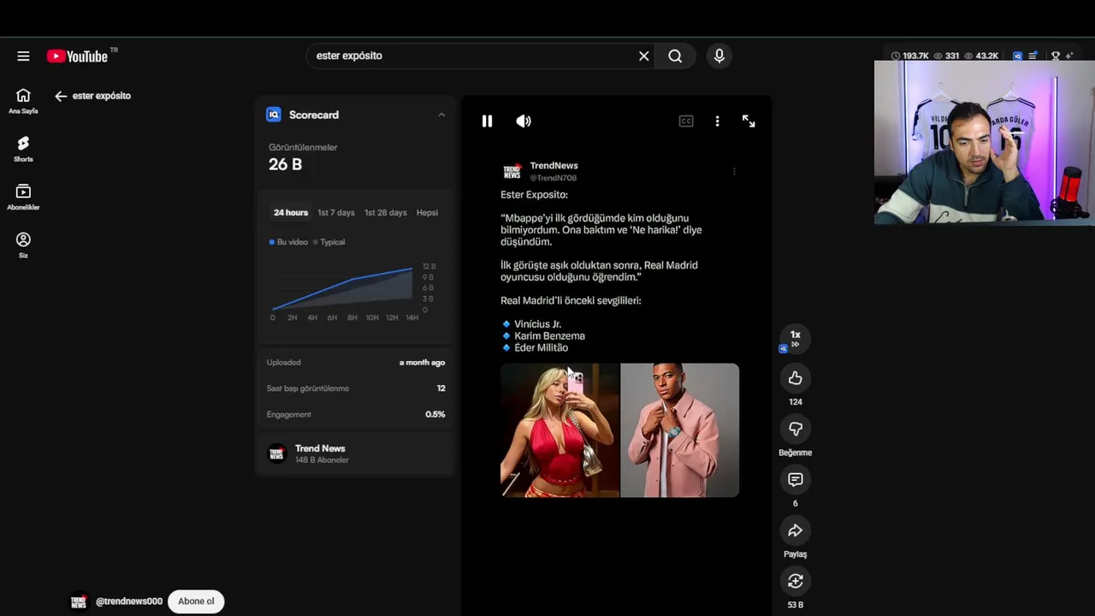Click the vidIQ icon in top-right toolbar
This screenshot has width=1095, height=616.
[1017, 56]
